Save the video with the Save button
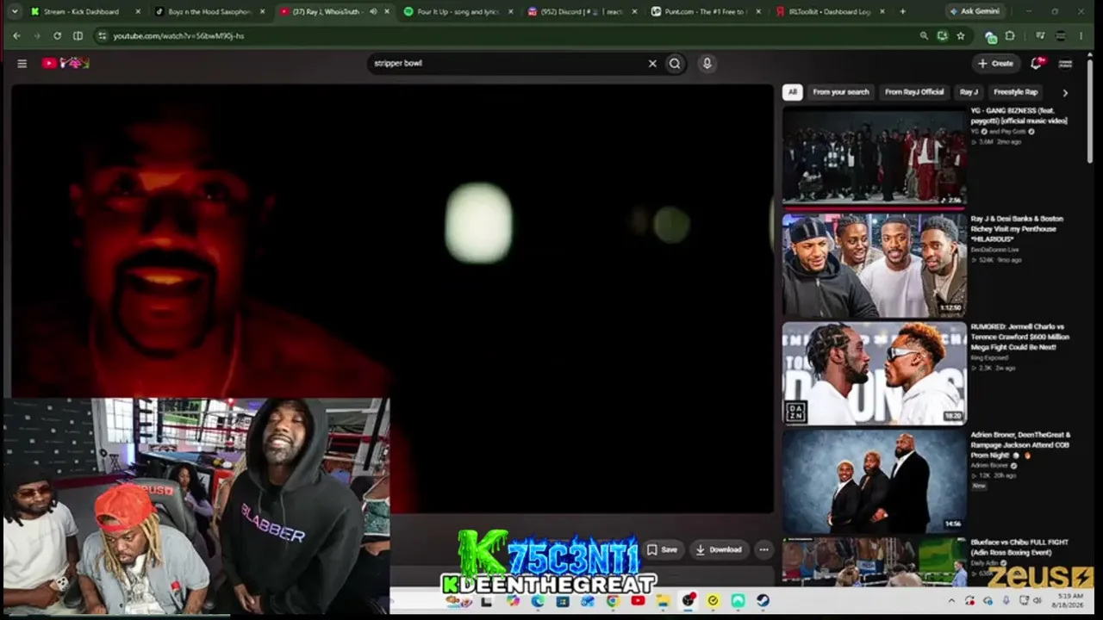The width and height of the screenshot is (1103, 620). point(662,549)
